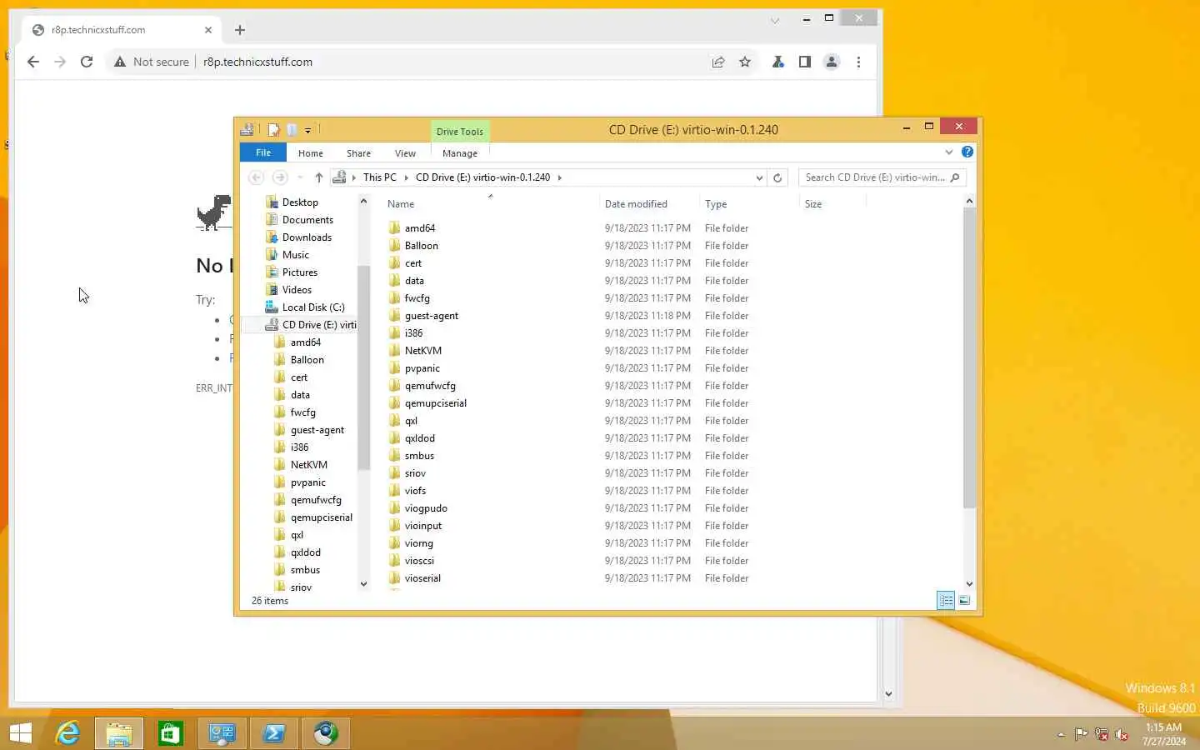
Task: Select the amd64 folder in file list
Action: coord(419,228)
